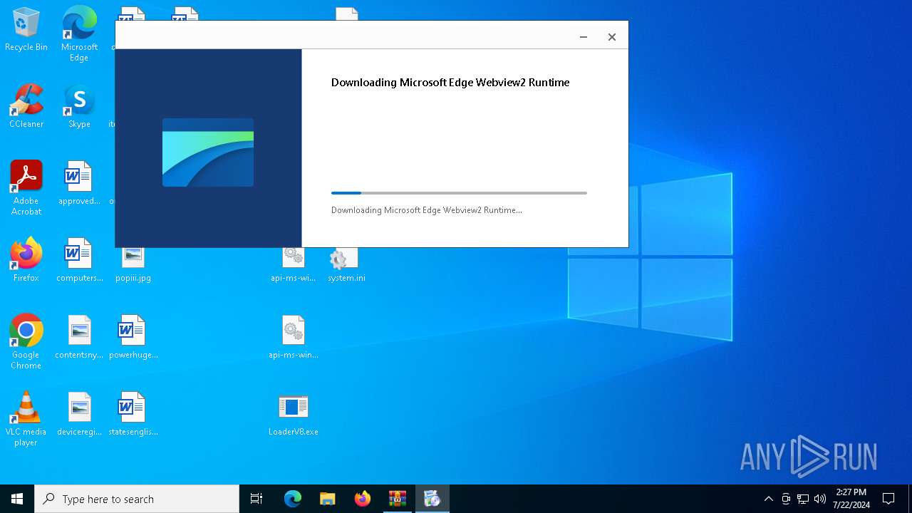Open the volume control tray icon
912x513 pixels.
click(x=820, y=499)
